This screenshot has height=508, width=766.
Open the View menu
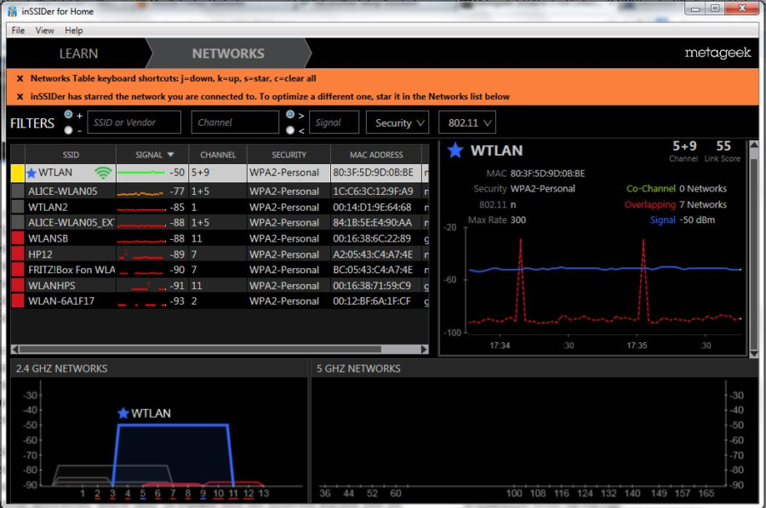[x=44, y=31]
